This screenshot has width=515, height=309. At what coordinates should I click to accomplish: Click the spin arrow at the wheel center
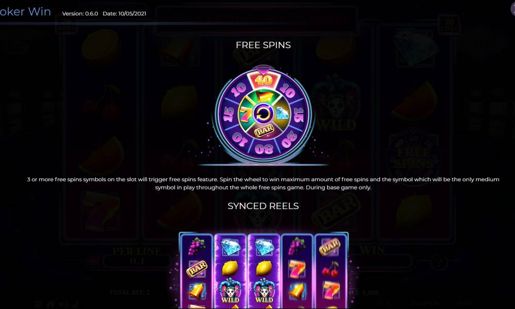tap(263, 114)
